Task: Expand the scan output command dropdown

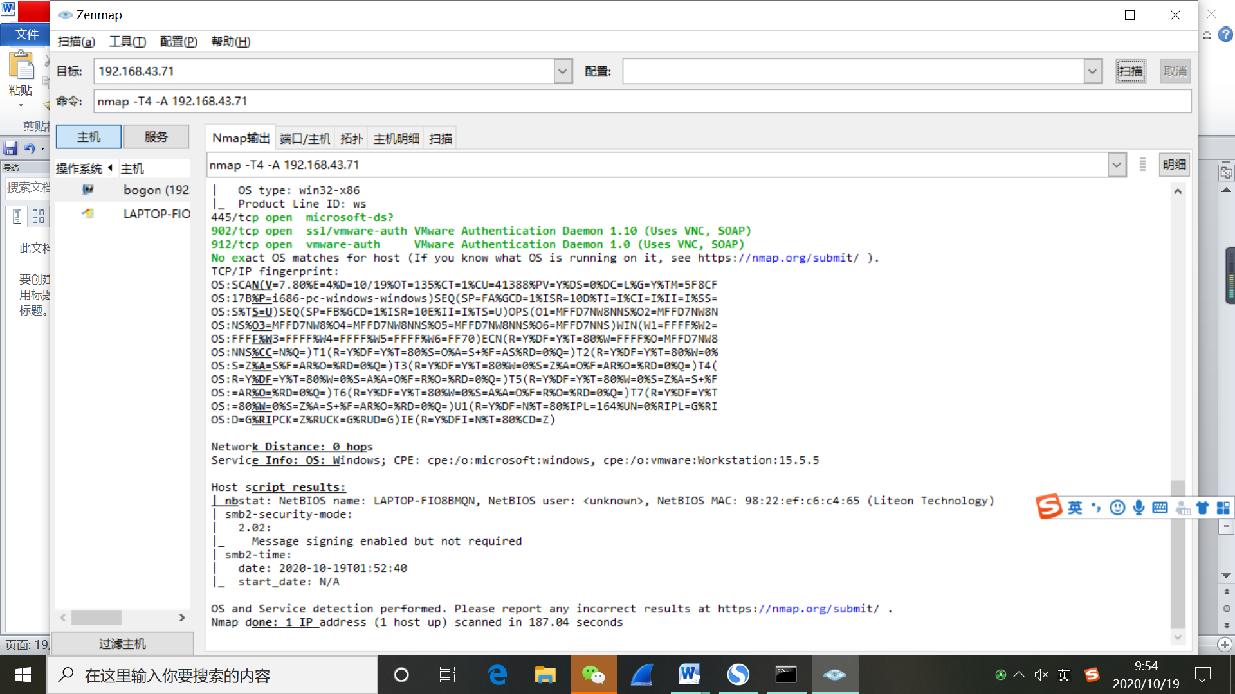Action: (x=1117, y=165)
